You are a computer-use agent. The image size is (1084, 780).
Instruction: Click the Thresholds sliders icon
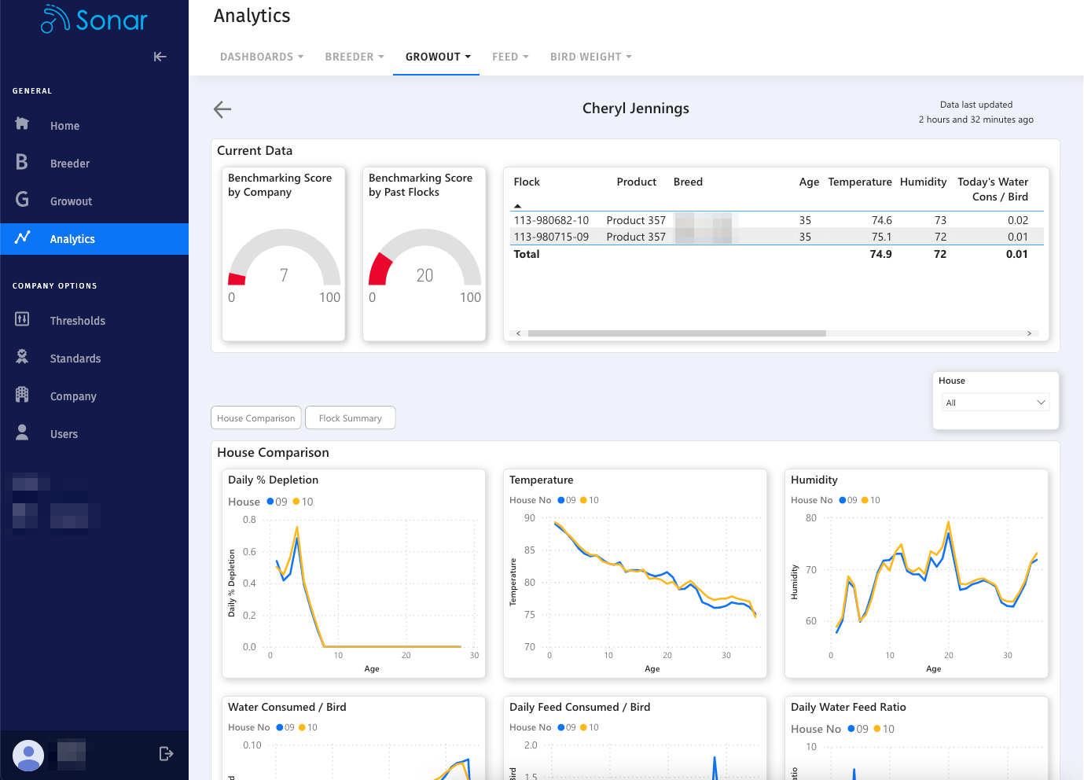pos(22,318)
